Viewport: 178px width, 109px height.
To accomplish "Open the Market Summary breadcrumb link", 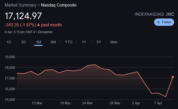I will (x=21, y=5).
